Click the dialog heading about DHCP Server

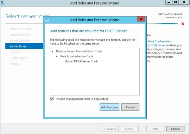click(89, 31)
